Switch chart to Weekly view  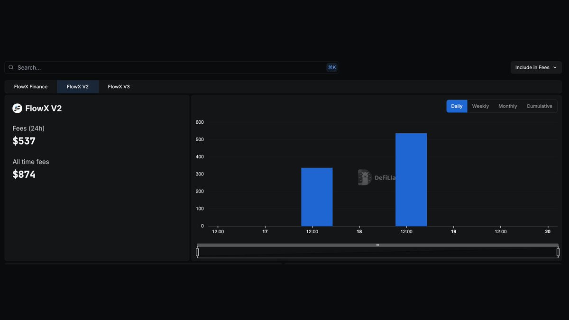coord(480,106)
